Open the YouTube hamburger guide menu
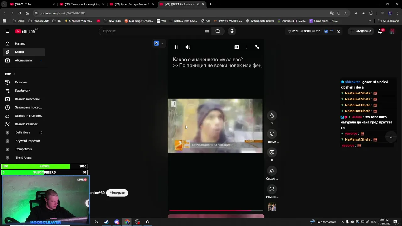Screen dimensions: 402x226 tap(8, 31)
